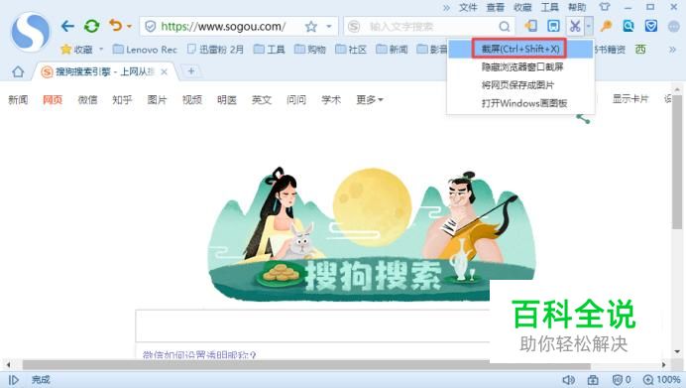Open a new tab with the plus button

(190, 70)
